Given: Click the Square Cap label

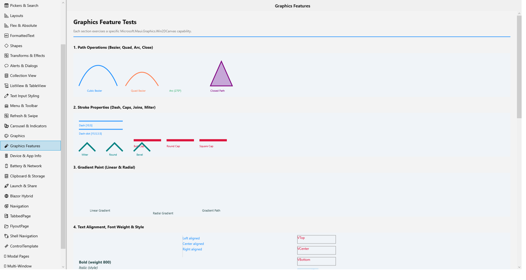Looking at the screenshot, I should point(206,146).
